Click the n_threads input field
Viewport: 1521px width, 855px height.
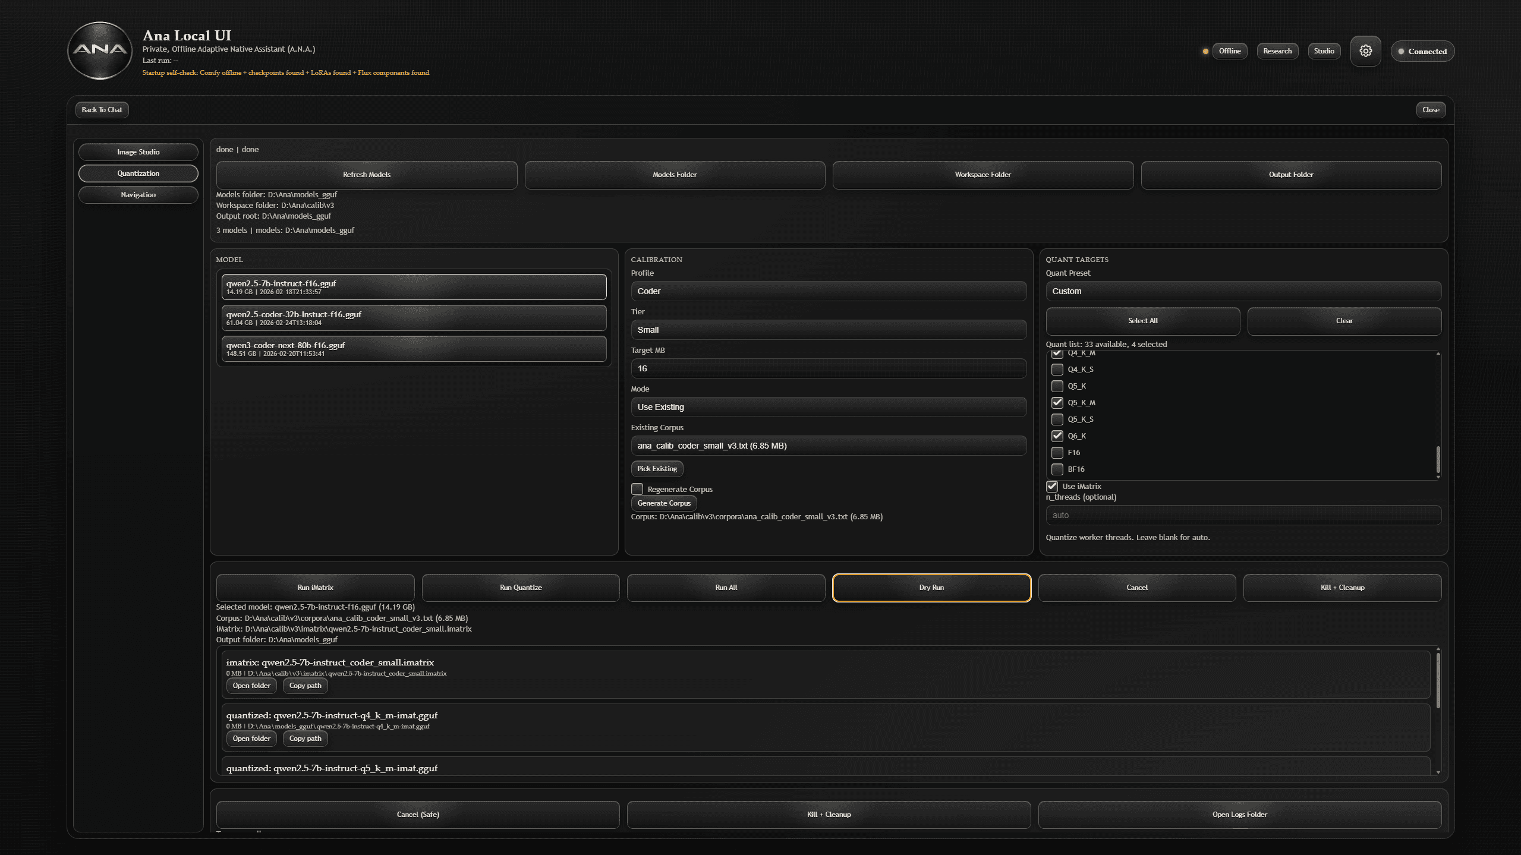(x=1243, y=515)
